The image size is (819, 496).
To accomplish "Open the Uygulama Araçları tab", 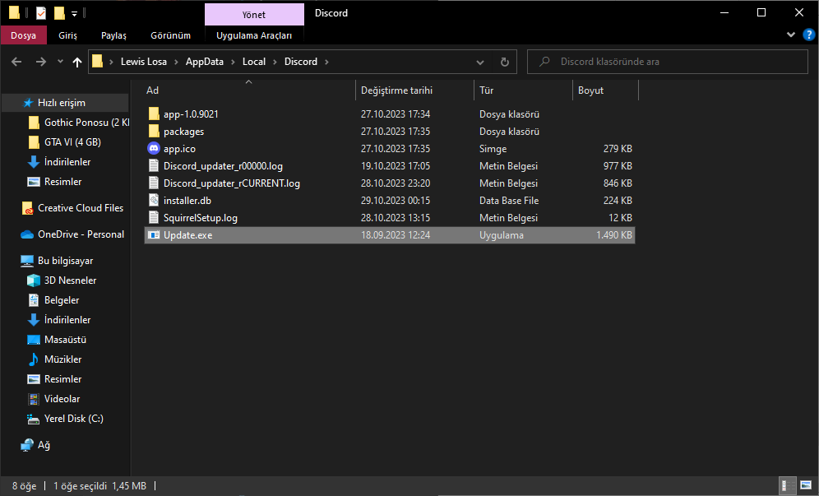I will pyautogui.click(x=254, y=35).
